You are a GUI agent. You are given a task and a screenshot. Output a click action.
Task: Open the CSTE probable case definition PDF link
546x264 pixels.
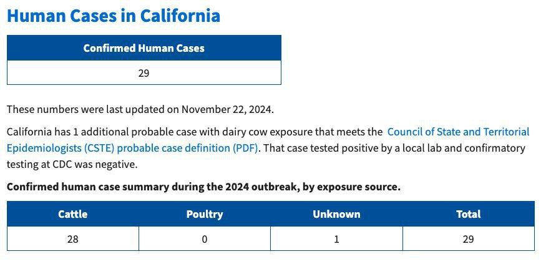[x=458, y=132]
